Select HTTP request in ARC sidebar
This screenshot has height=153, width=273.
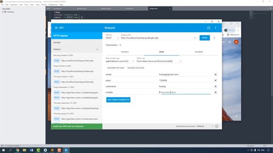pos(77,36)
